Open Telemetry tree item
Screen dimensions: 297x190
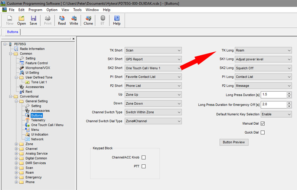click(38, 120)
